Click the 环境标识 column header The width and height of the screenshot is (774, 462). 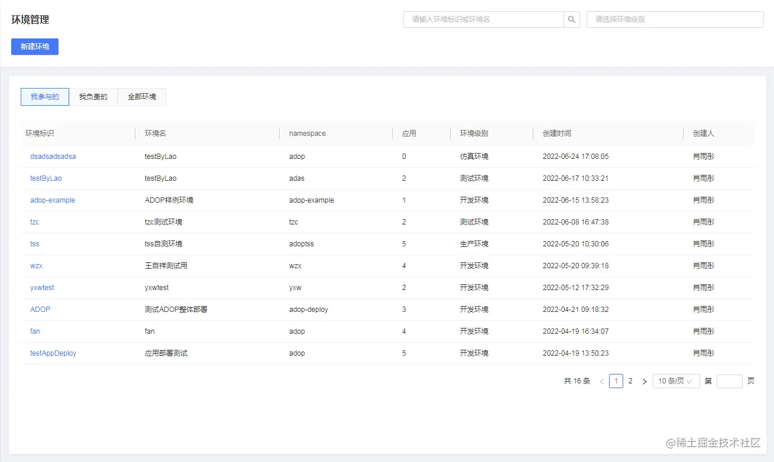40,134
